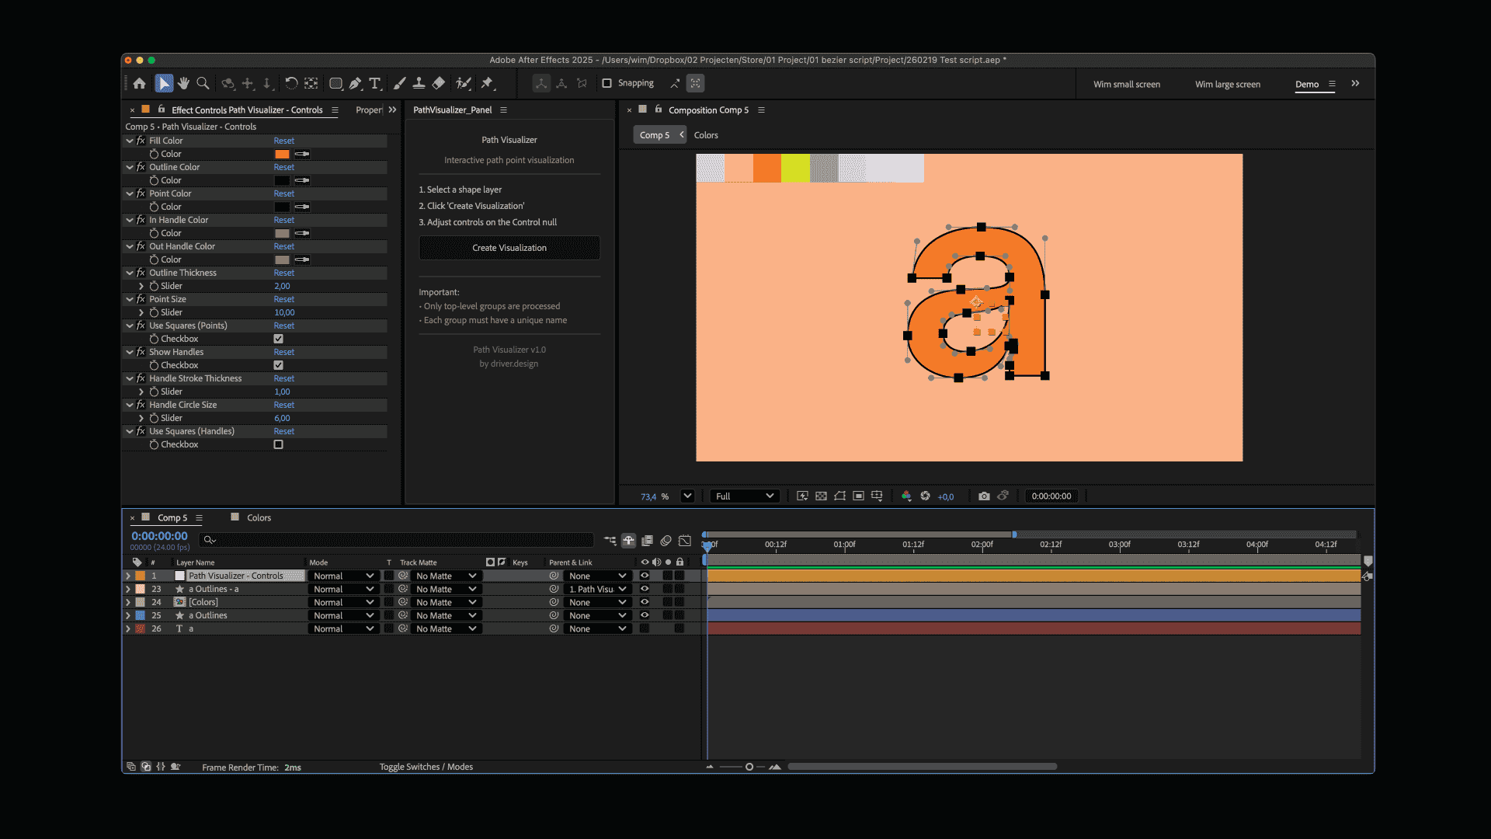Click the snapshot camera icon in viewer
The height and width of the screenshot is (839, 1491).
click(984, 496)
